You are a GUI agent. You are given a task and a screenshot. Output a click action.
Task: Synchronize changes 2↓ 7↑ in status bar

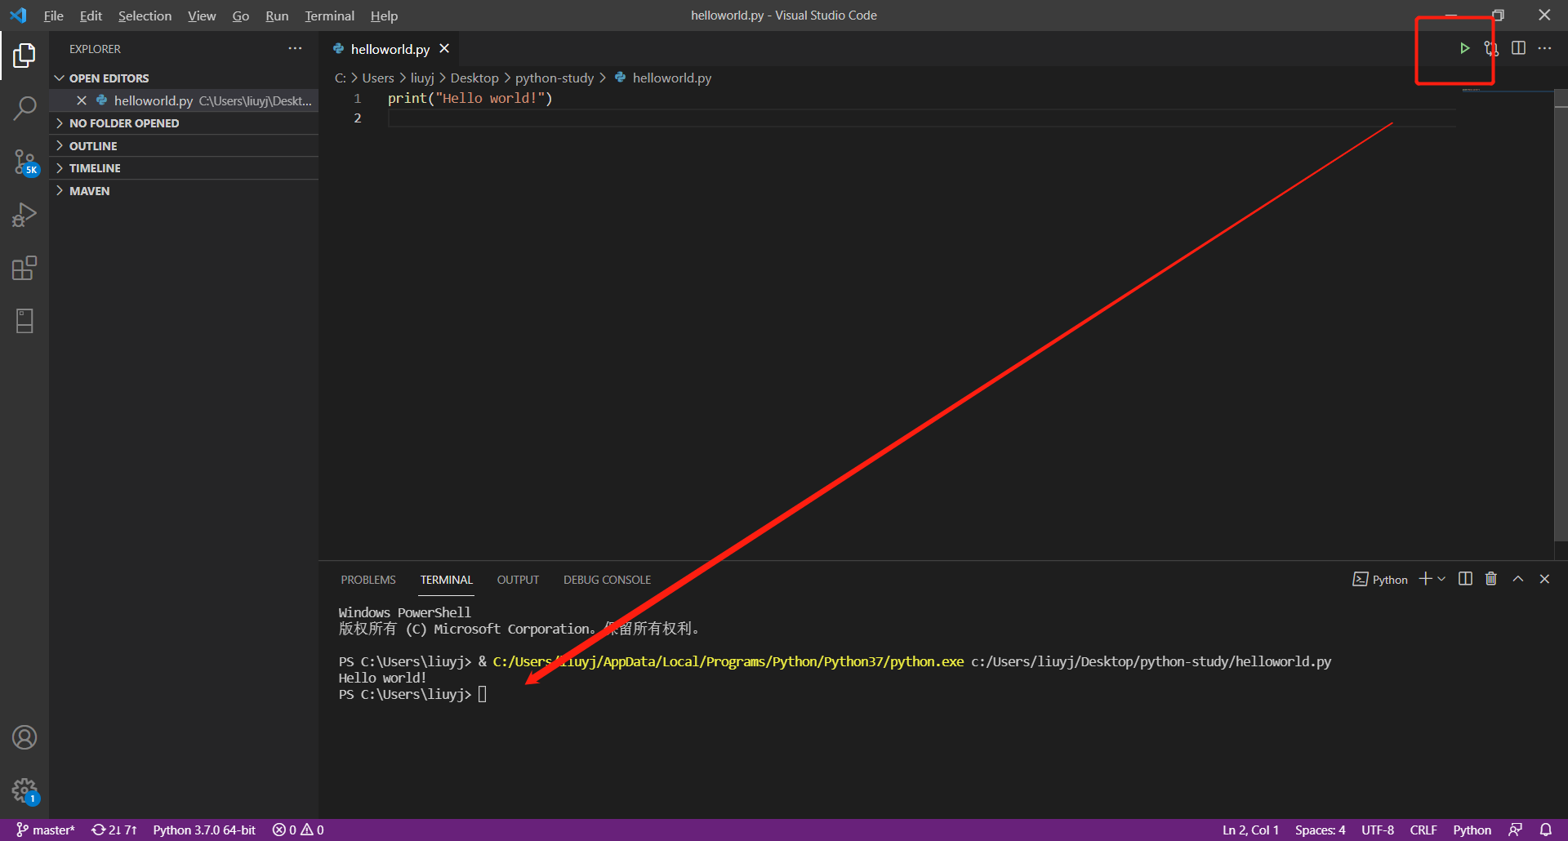tap(114, 830)
